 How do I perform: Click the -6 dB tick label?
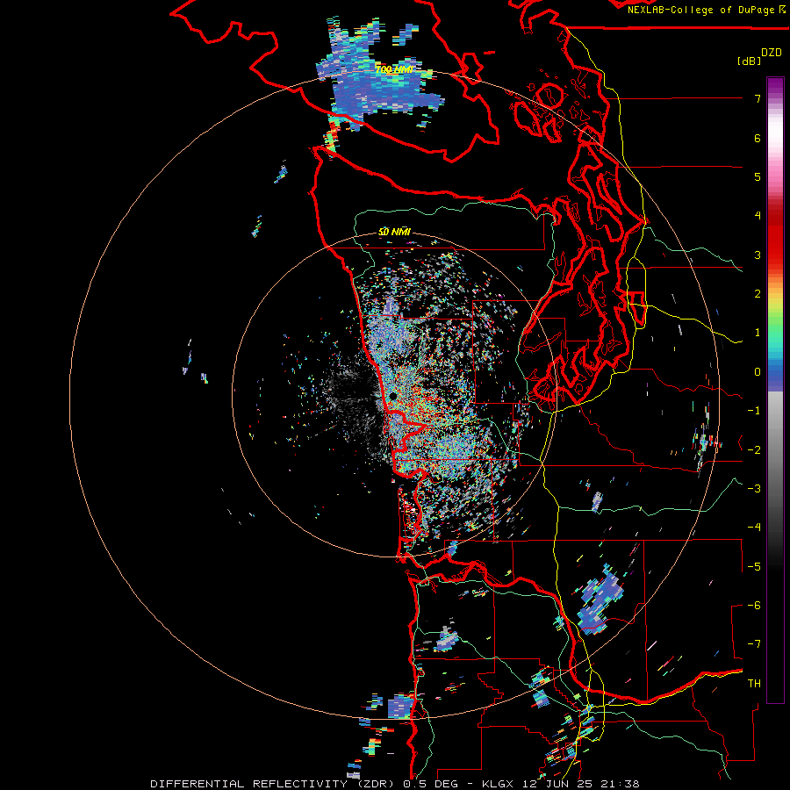(x=754, y=605)
